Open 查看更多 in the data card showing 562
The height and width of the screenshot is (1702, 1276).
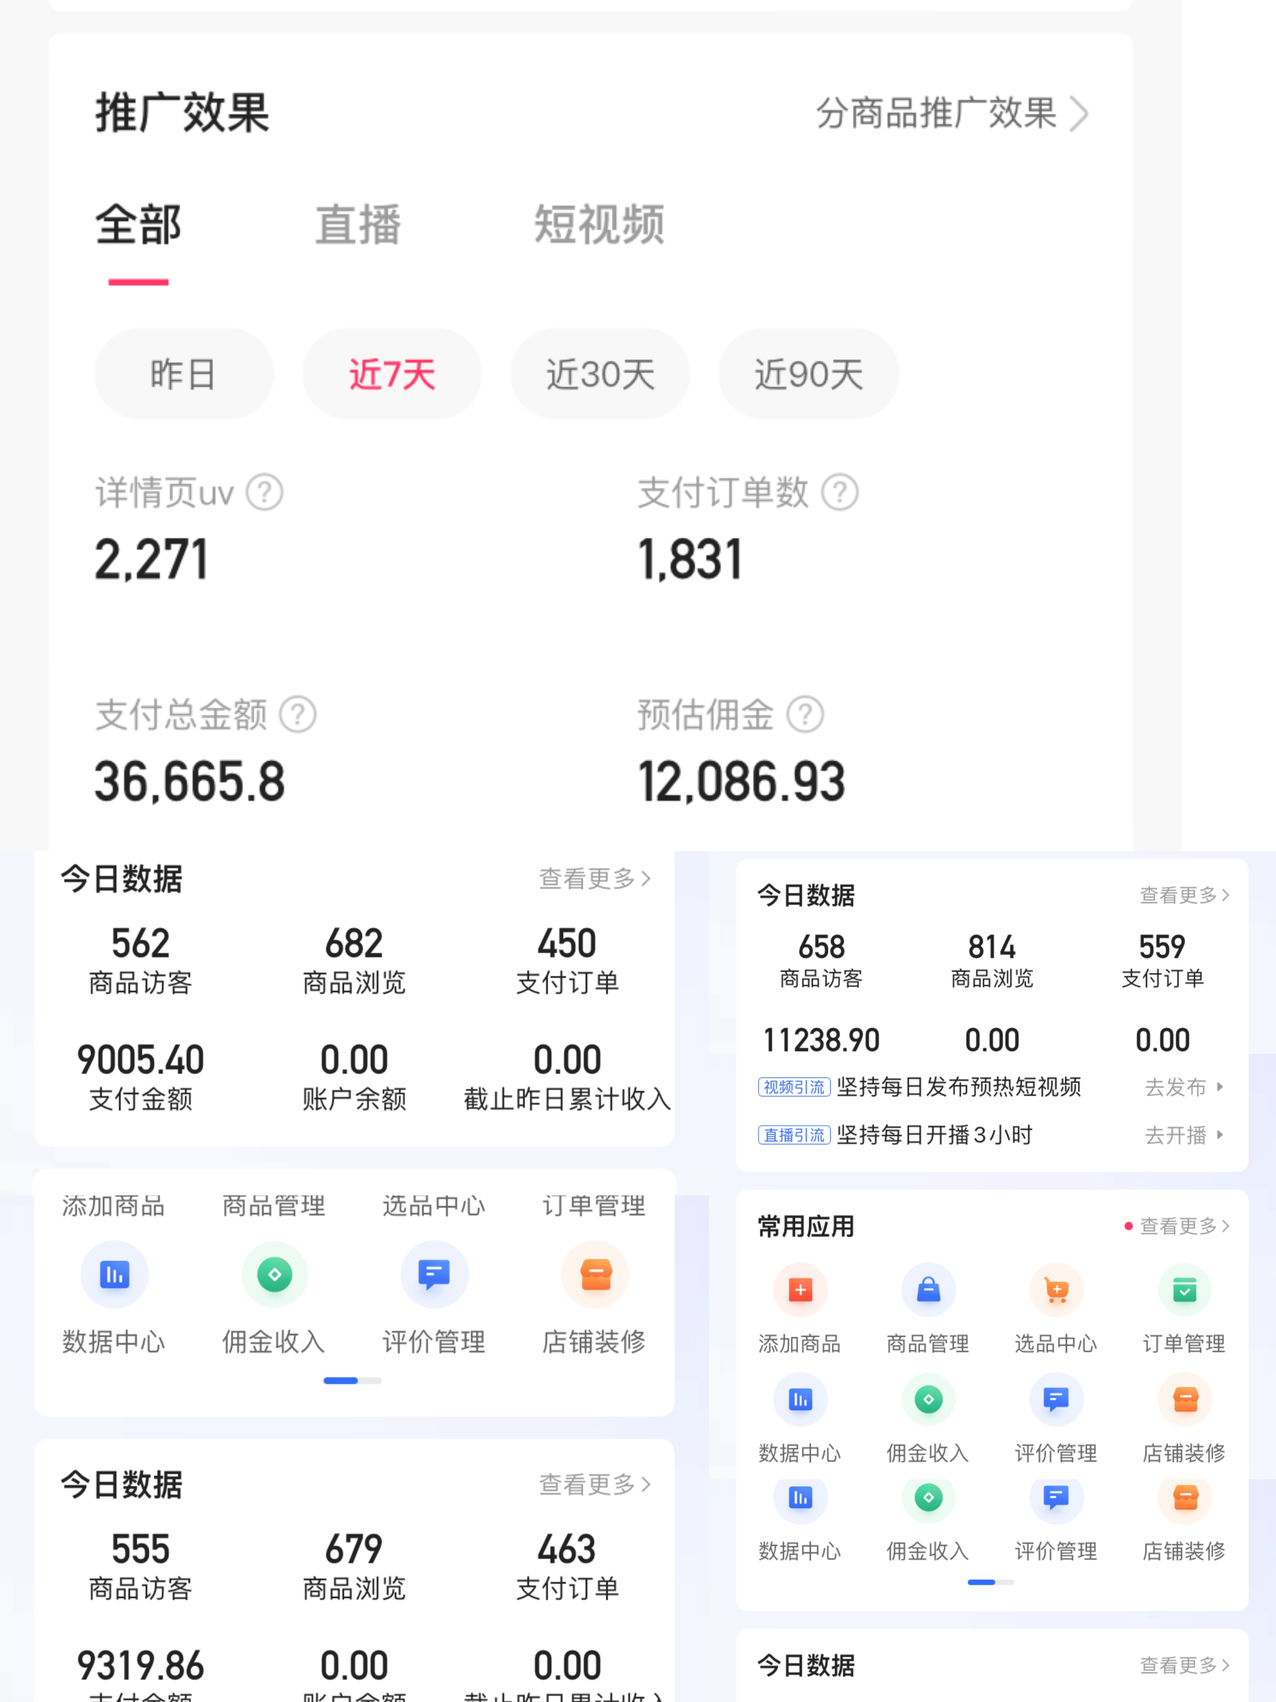594,879
